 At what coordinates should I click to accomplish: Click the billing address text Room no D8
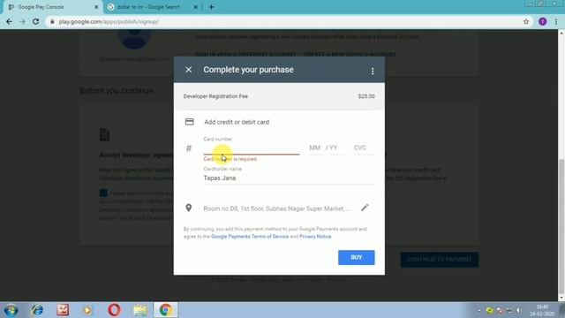click(276, 208)
